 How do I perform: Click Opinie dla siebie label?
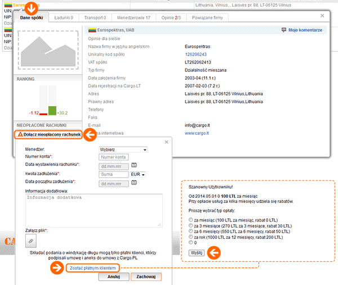[104, 39]
